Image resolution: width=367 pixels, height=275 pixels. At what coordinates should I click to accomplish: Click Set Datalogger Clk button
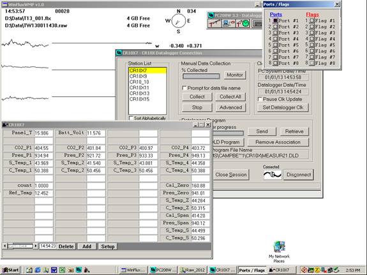pyautogui.click(x=283, y=107)
